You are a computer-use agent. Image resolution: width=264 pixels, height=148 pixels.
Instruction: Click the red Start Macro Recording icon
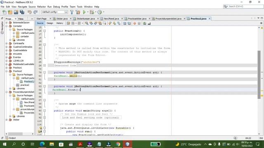[x=134, y=23]
